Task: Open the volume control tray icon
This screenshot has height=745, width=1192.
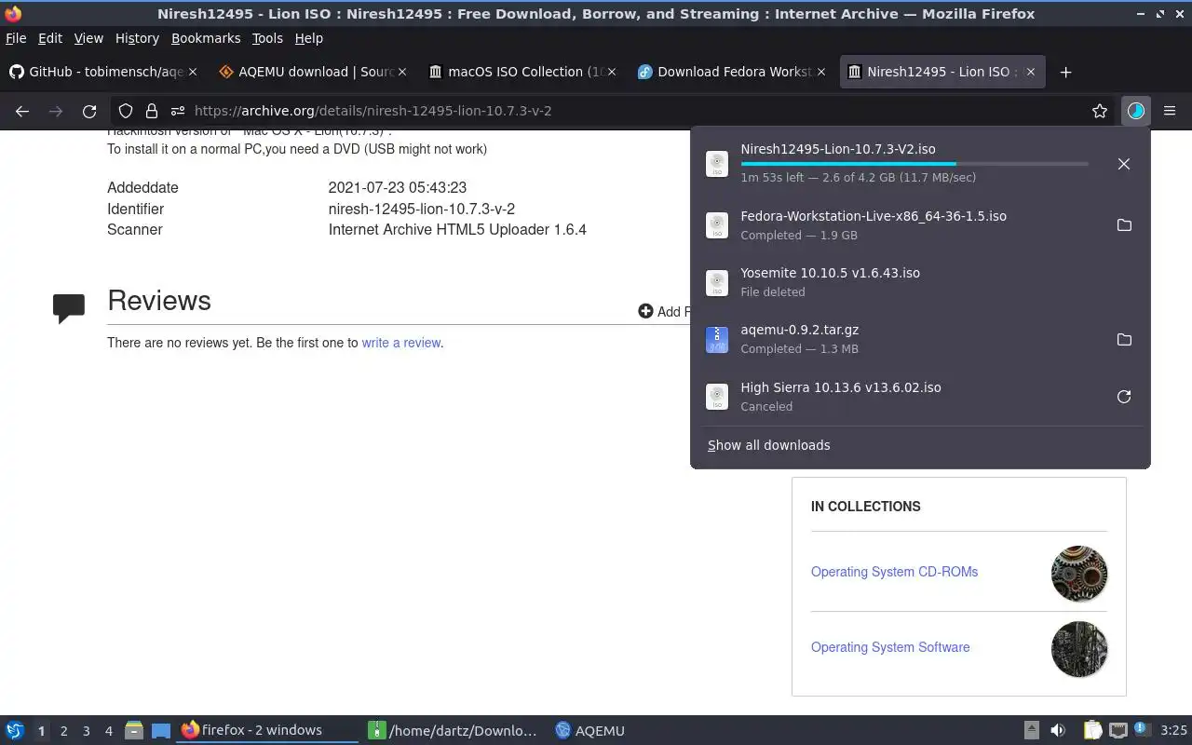Action: 1058,731
